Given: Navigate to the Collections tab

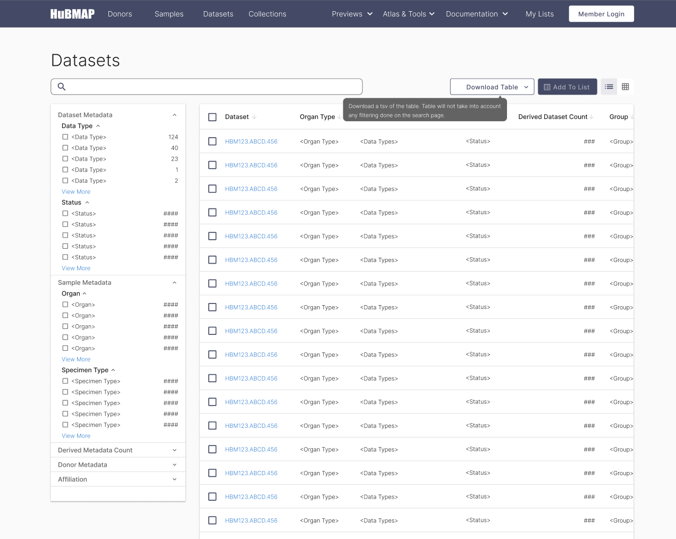Looking at the screenshot, I should (267, 14).
